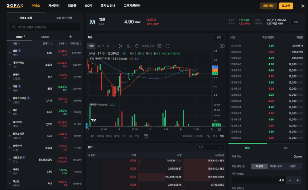Screen dimensions: 308x190
Task: Click the 분석 analysis button
Action: 218,37
